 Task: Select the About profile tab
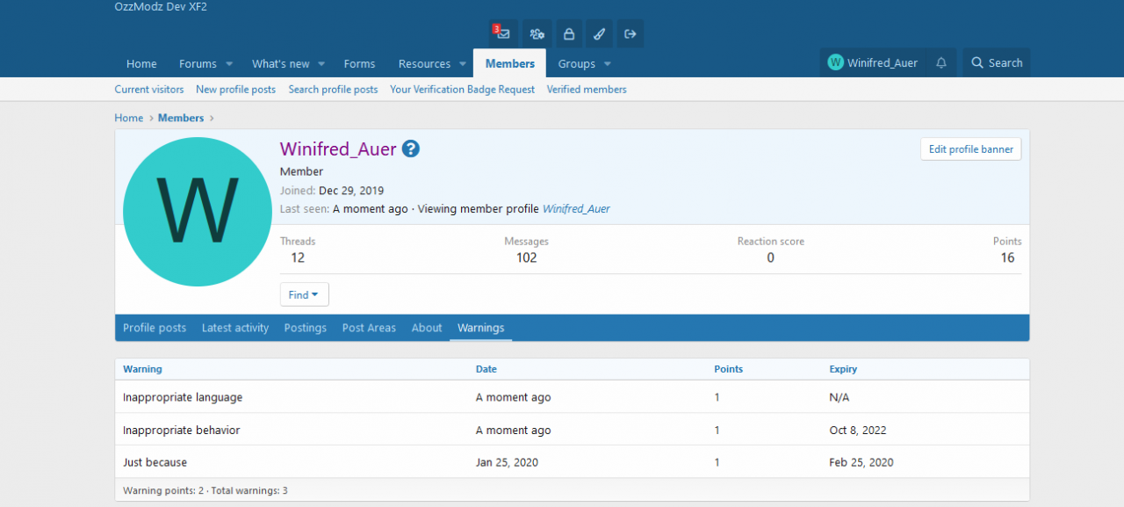coord(427,328)
